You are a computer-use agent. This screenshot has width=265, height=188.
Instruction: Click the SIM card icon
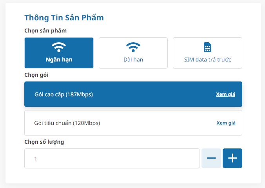207,47
